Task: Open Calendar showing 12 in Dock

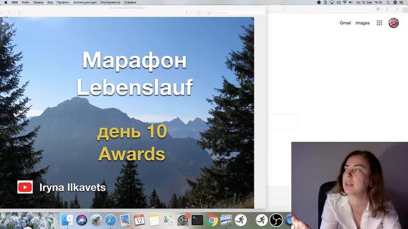Action: tap(140, 220)
